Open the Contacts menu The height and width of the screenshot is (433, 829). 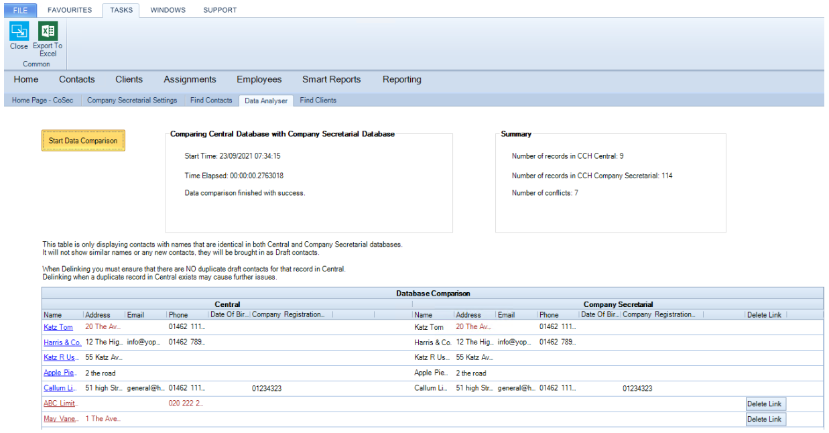coord(77,79)
